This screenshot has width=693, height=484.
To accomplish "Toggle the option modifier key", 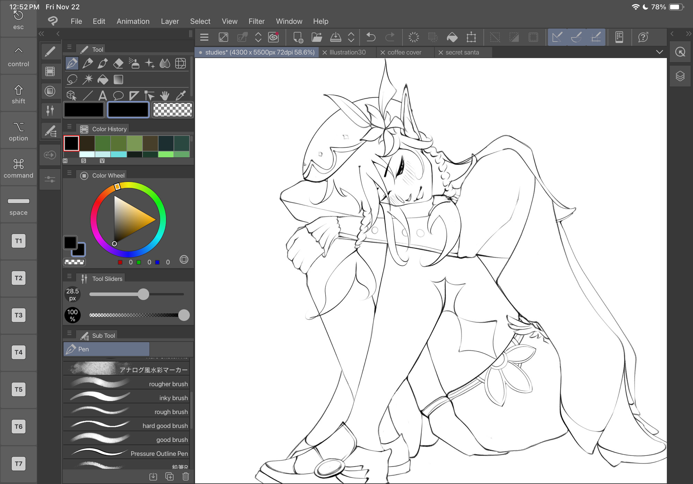I will 18,131.
